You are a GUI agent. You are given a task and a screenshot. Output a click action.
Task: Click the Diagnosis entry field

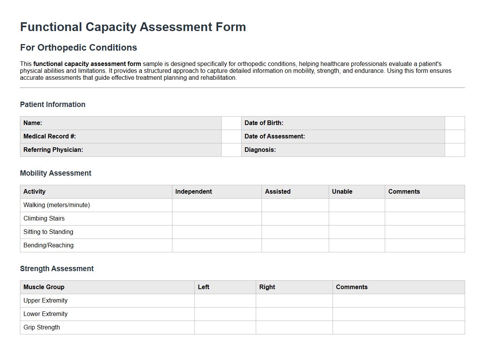tap(454, 150)
